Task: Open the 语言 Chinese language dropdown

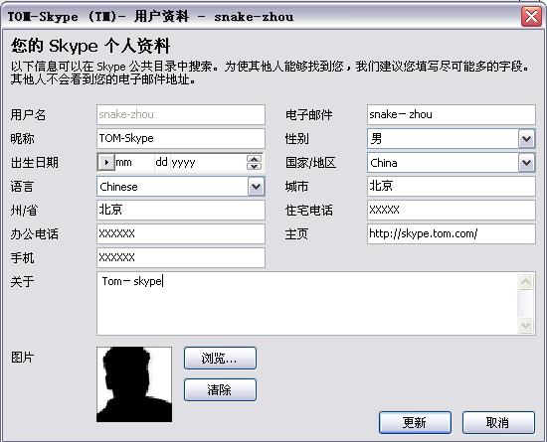Action: click(x=256, y=187)
